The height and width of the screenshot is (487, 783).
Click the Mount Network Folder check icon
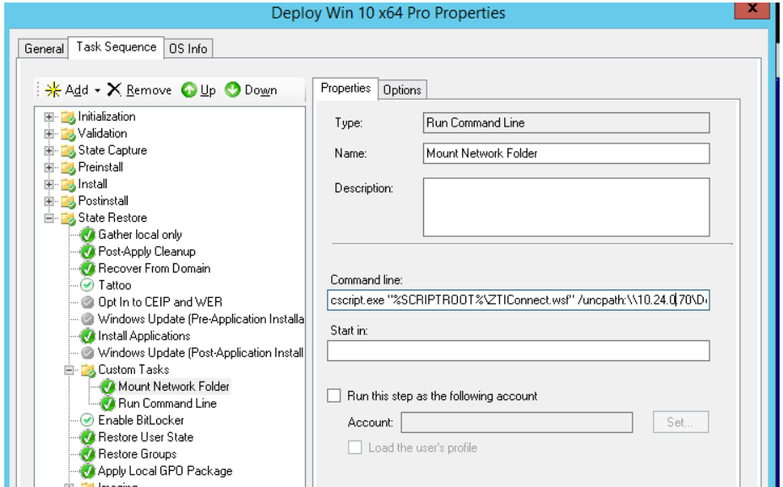(x=107, y=387)
